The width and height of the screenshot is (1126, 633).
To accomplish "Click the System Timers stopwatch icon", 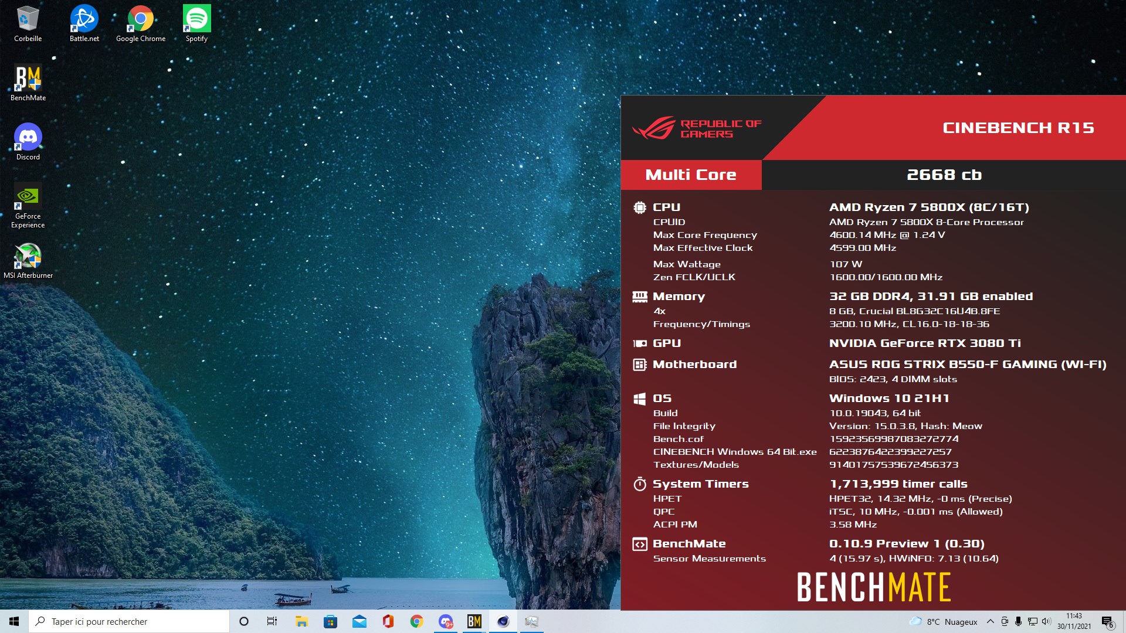I will [x=639, y=484].
